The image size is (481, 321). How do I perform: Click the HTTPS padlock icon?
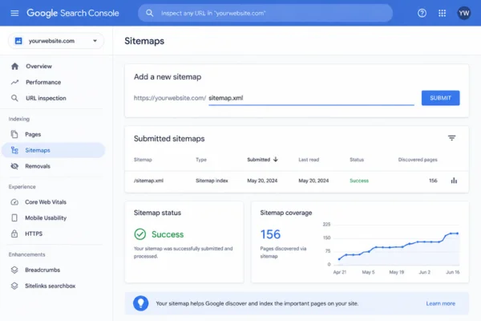pos(14,234)
